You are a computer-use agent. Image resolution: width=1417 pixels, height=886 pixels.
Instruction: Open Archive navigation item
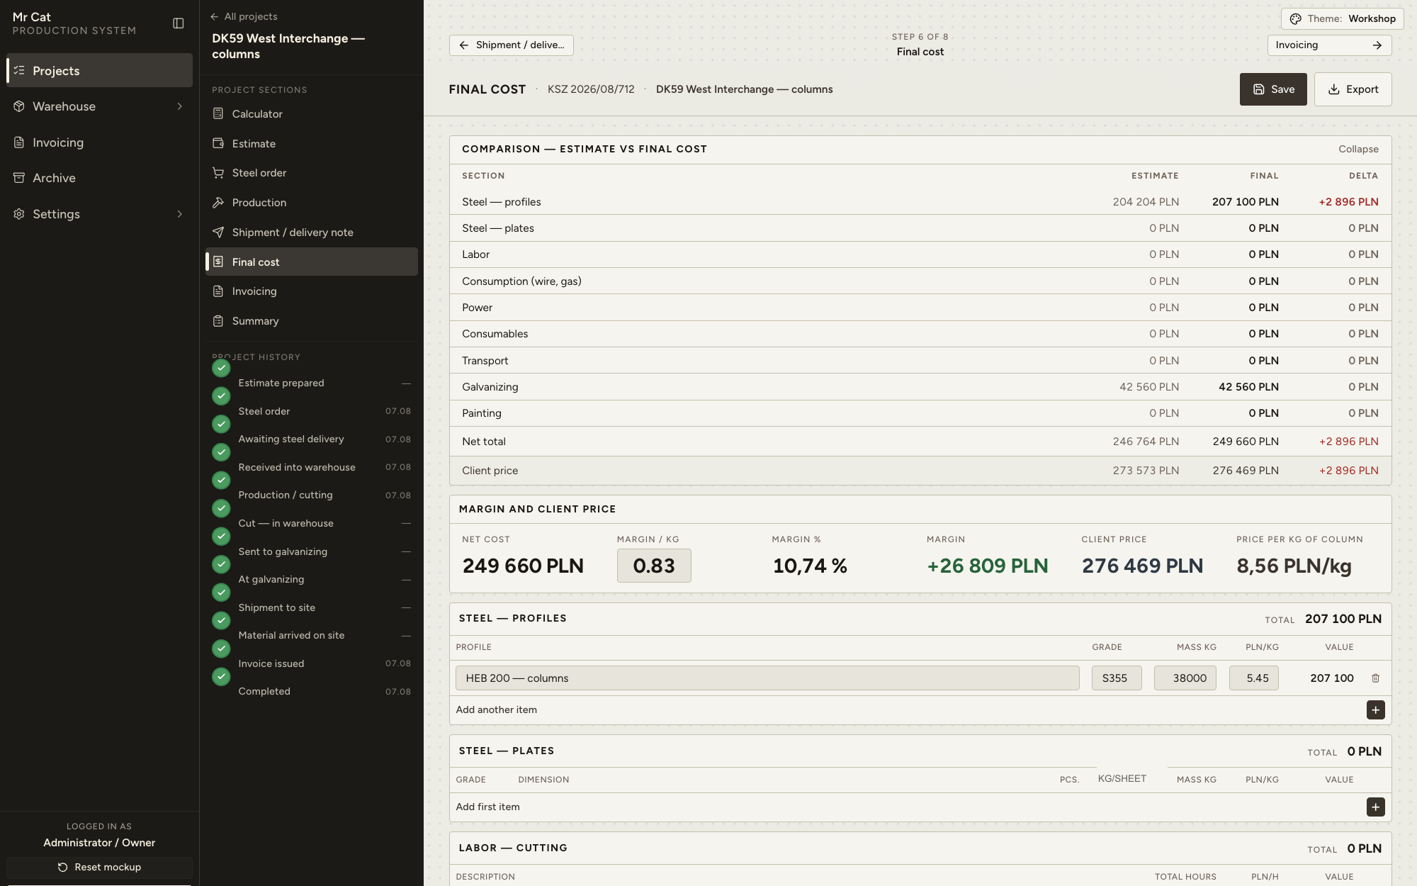[x=99, y=178]
